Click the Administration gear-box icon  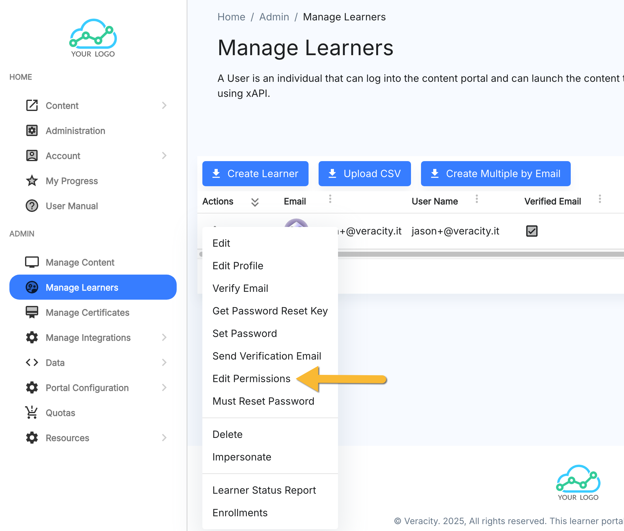(32, 130)
